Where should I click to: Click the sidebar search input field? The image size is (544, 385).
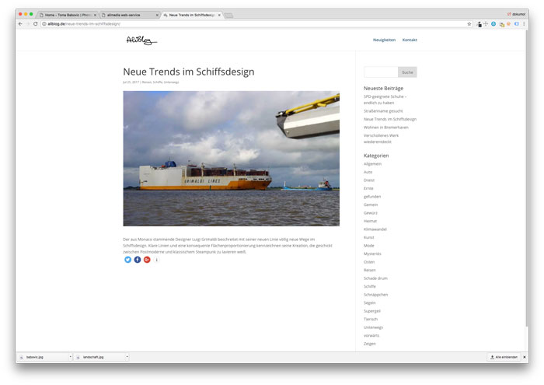[381, 72]
